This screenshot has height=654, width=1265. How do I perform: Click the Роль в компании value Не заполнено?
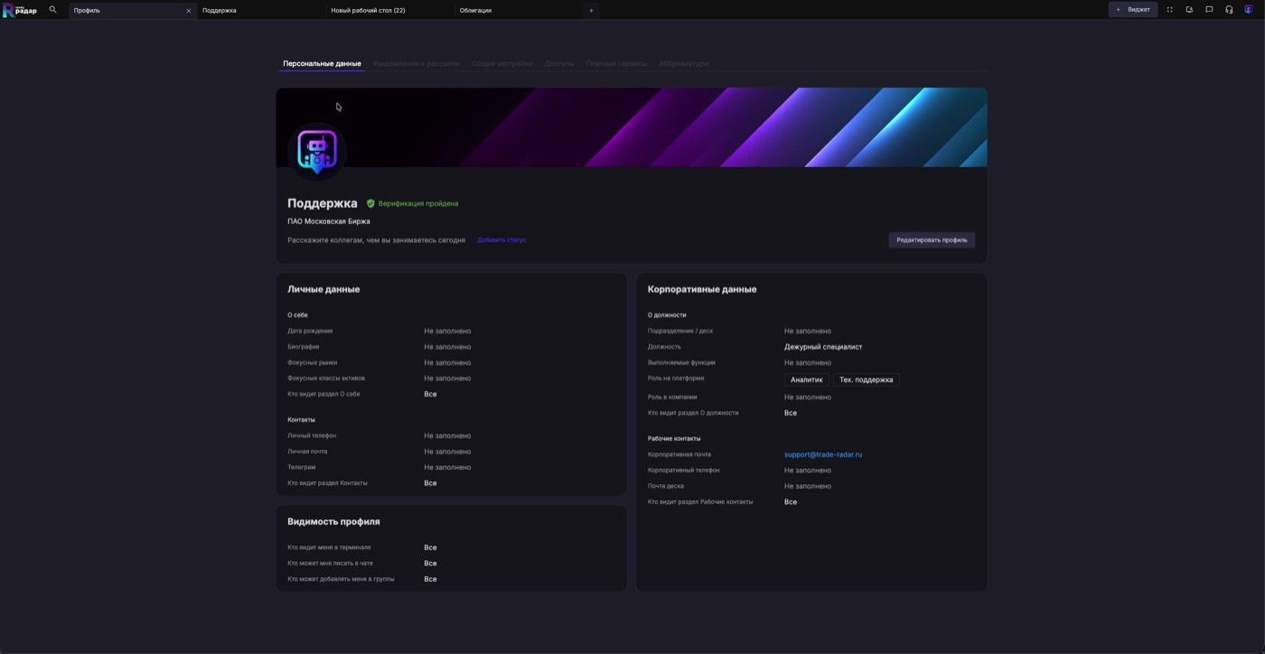tap(808, 397)
